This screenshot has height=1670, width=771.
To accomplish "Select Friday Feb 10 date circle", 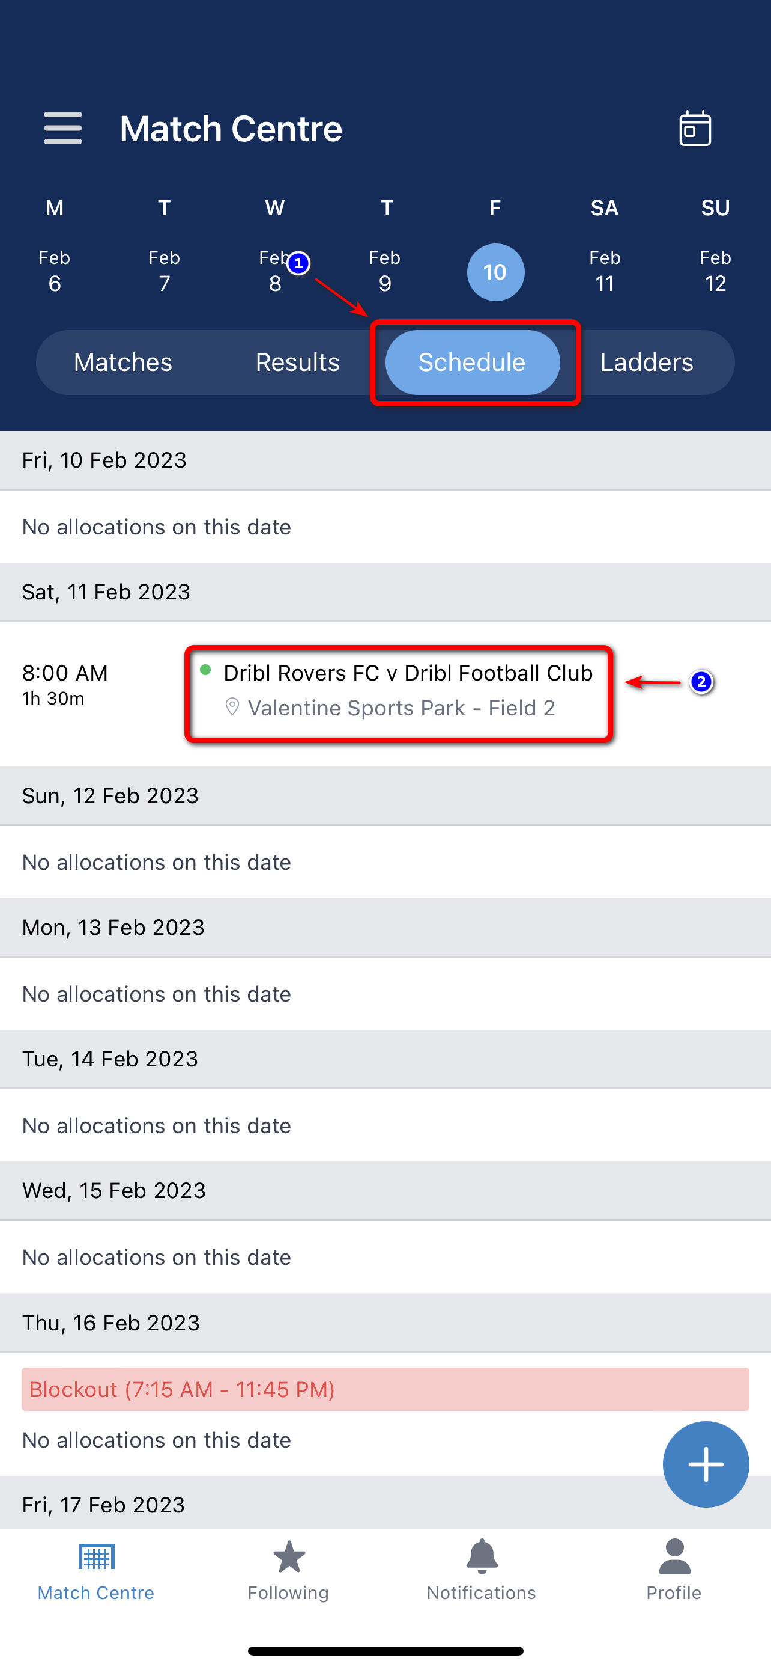I will click(x=495, y=272).
